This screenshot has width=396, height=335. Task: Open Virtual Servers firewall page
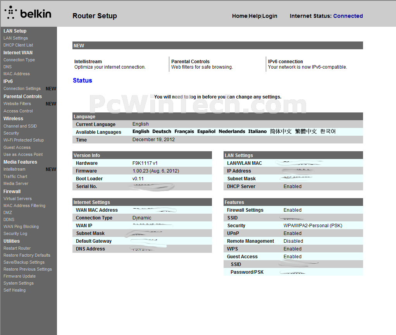point(18,199)
